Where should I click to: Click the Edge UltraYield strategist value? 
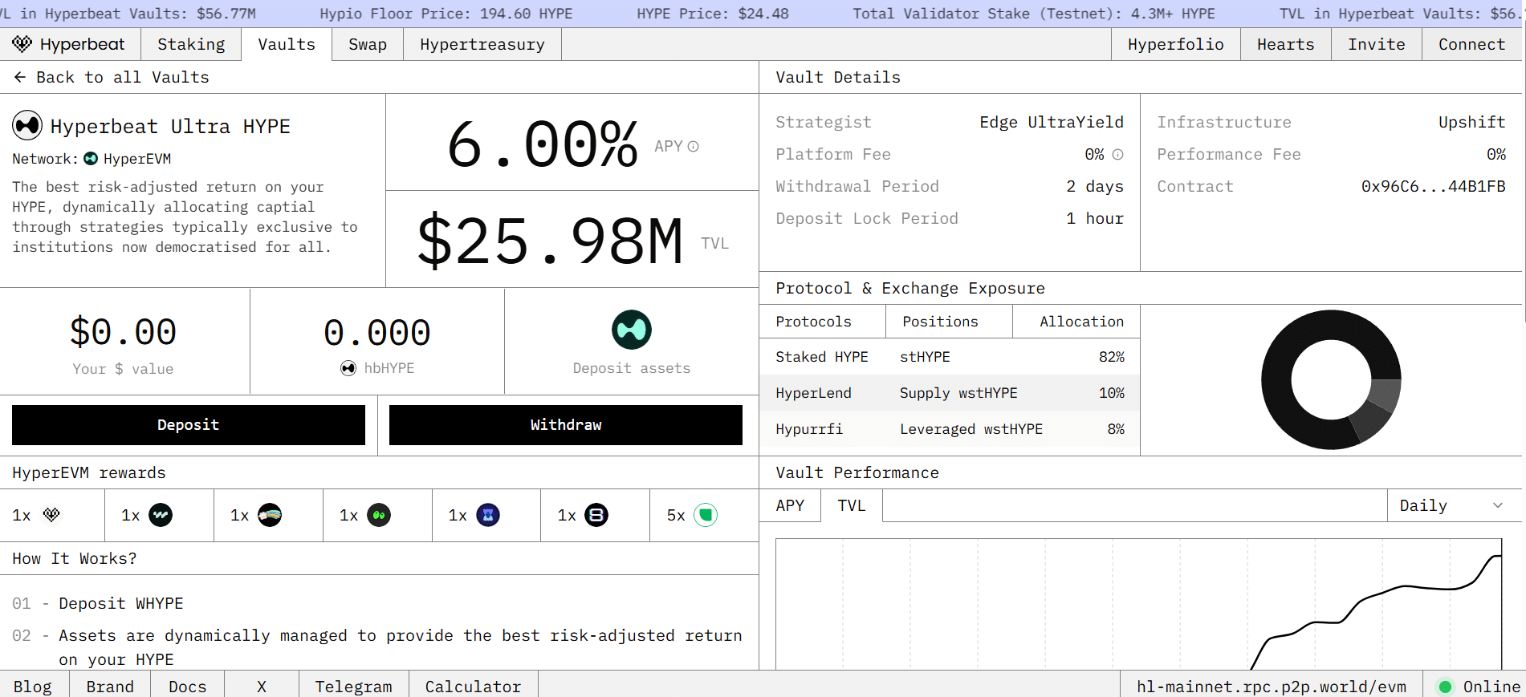[1052, 122]
